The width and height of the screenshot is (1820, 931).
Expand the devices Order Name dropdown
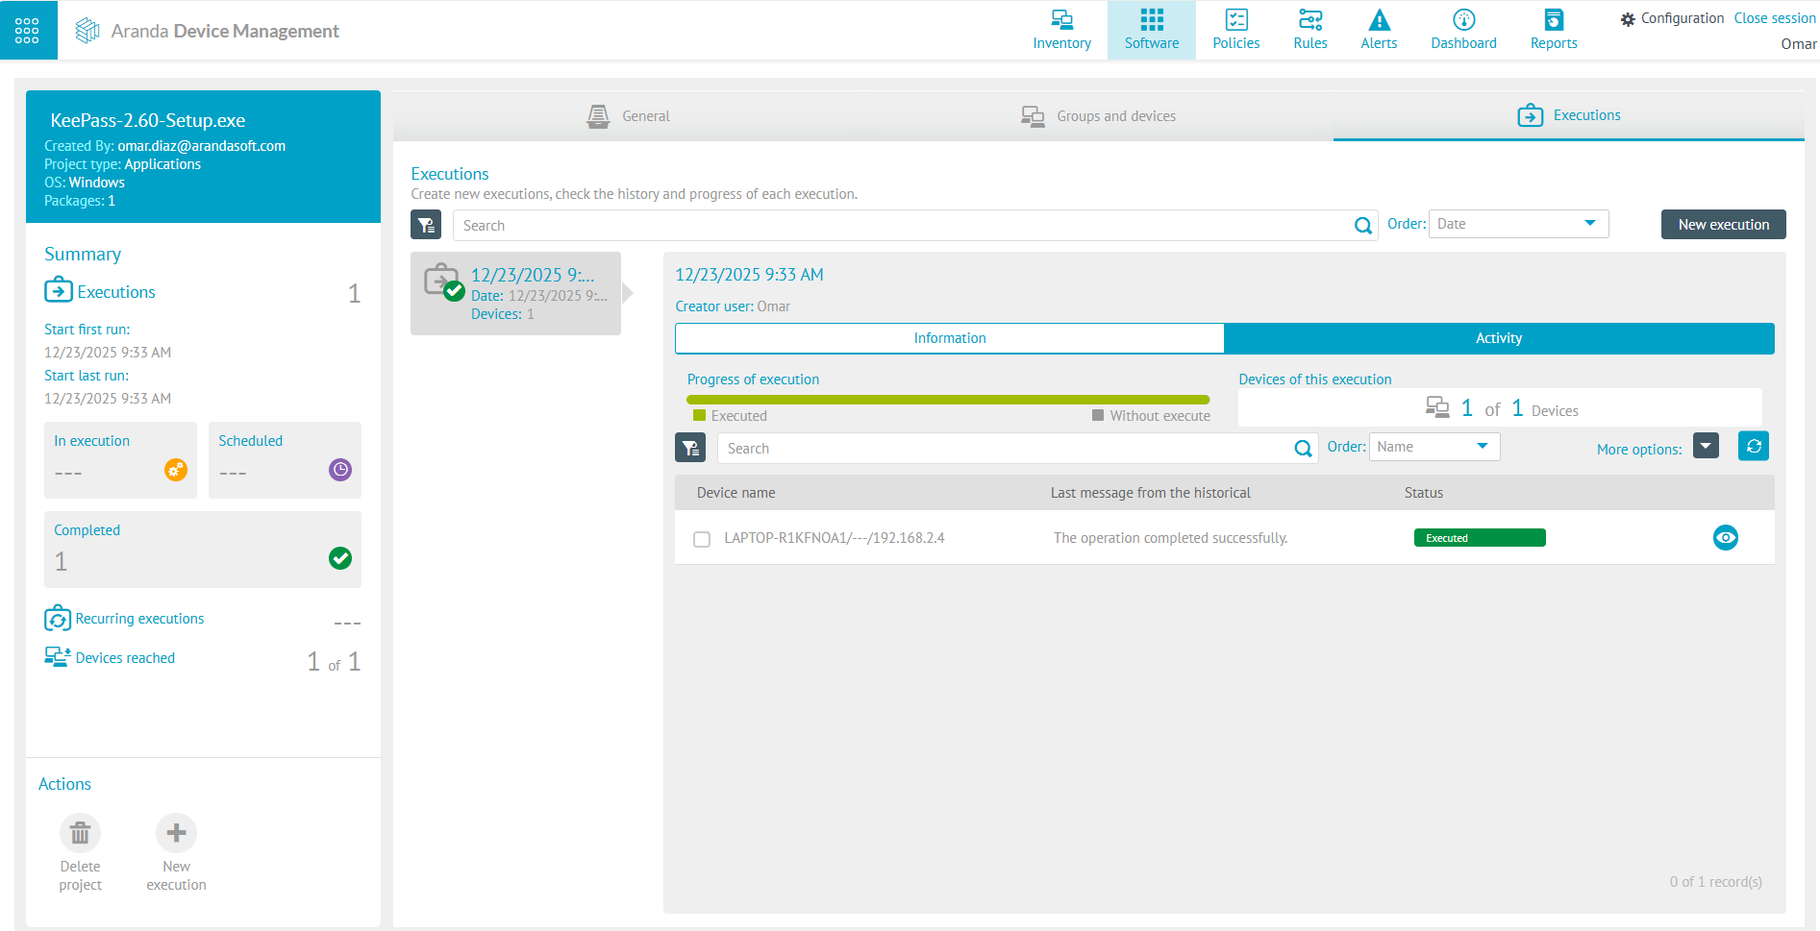click(x=1434, y=447)
